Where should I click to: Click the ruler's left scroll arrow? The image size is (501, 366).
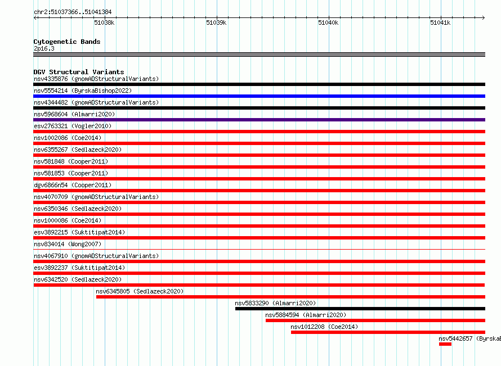(35, 18)
